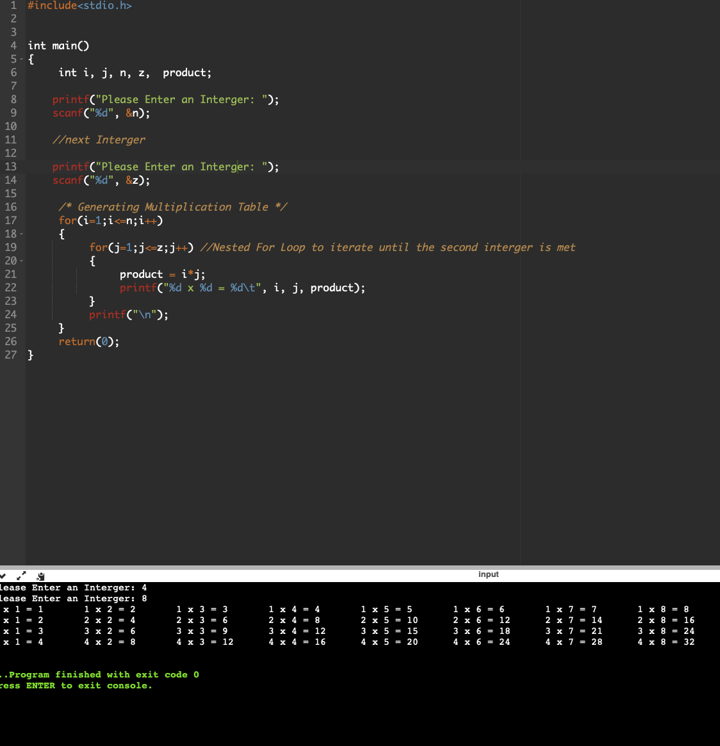Screen dimensions: 720x746
Task: Click the second printf prompt on line 13
Action: 166,167
